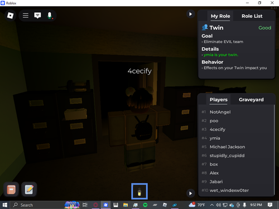Open the search highlights image on the taskbar
The height and width of the screenshot is (209, 279).
pyautogui.click(x=72, y=205)
